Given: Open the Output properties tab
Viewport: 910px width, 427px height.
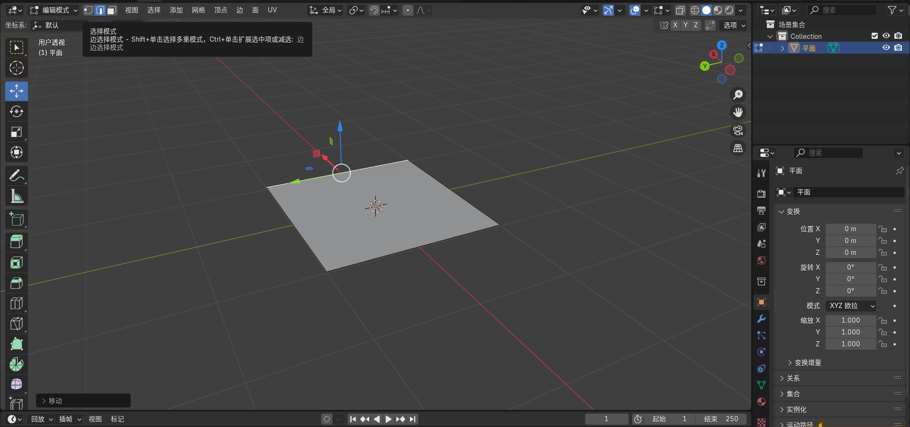Looking at the screenshot, I should point(761,210).
